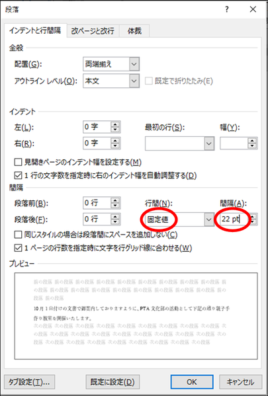The image size is (268, 396).
Task: Decrease the 右 indent with down arrow
Action: 115,146
